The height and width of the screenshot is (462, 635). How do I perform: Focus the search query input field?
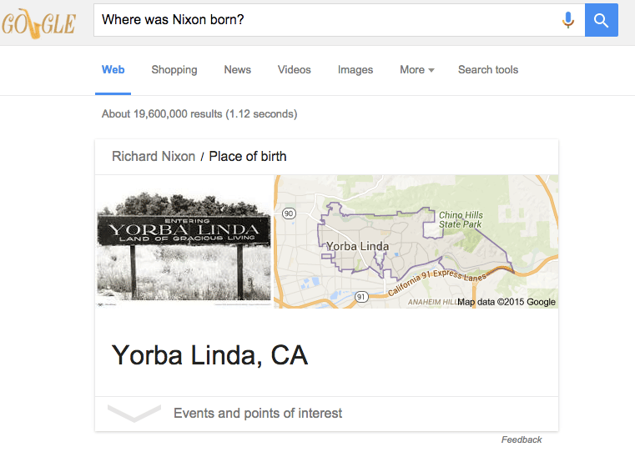(325, 20)
